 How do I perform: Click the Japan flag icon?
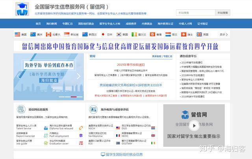(x=103, y=34)
